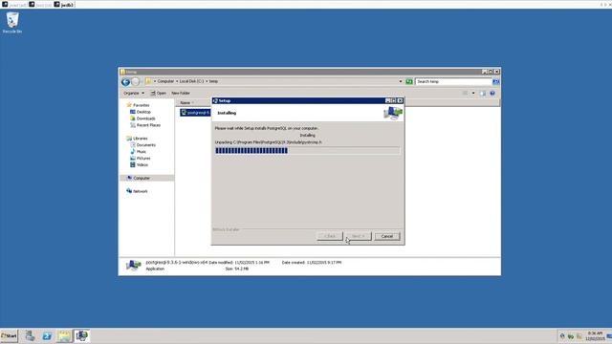Click the Start button on the taskbar
Viewport: 612px width, 344px height.
9,335
